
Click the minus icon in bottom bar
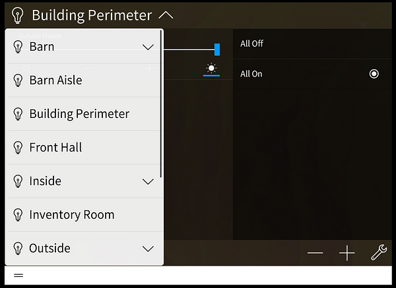tap(315, 252)
